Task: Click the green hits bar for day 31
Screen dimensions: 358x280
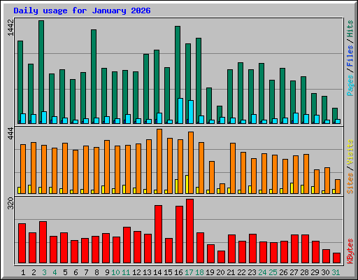Action: point(335,114)
